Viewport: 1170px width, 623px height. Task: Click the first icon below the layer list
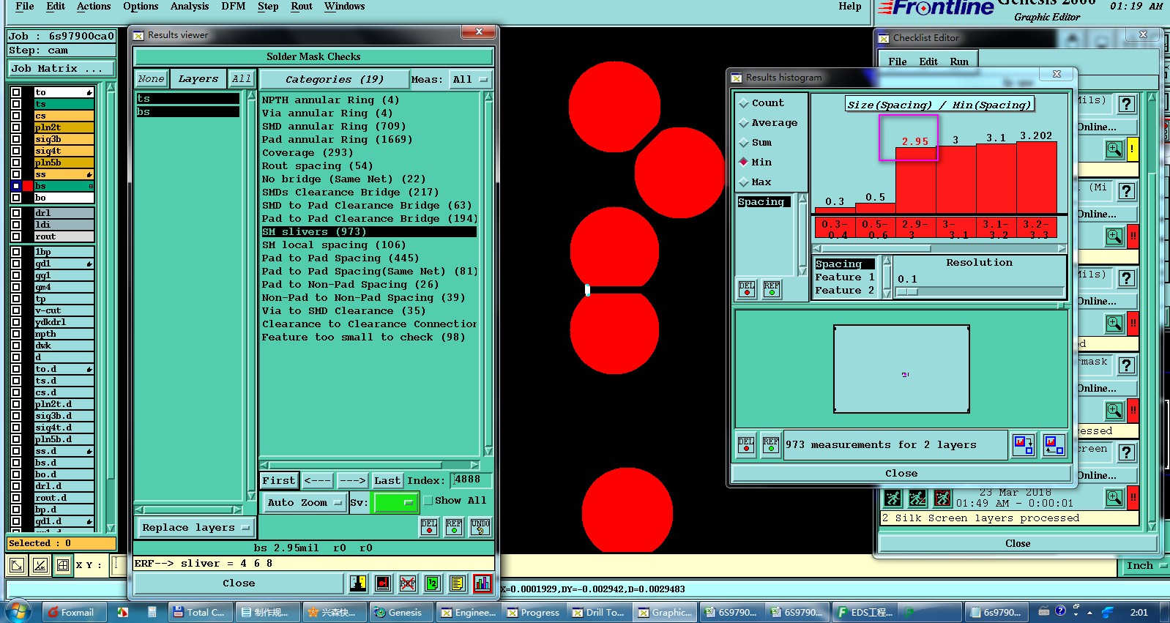[x=17, y=565]
